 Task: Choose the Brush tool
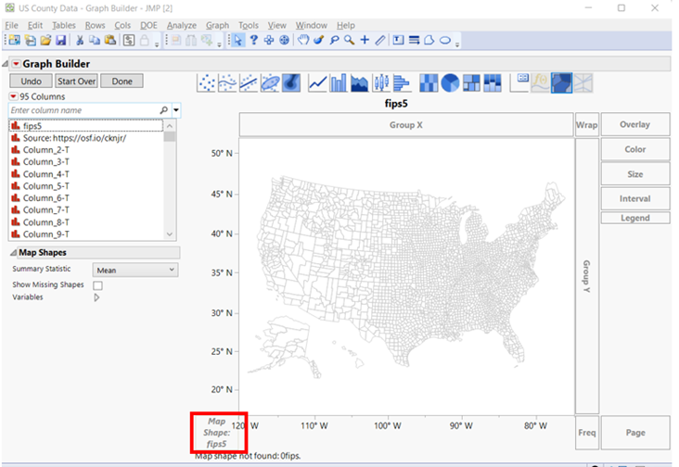[x=319, y=40]
